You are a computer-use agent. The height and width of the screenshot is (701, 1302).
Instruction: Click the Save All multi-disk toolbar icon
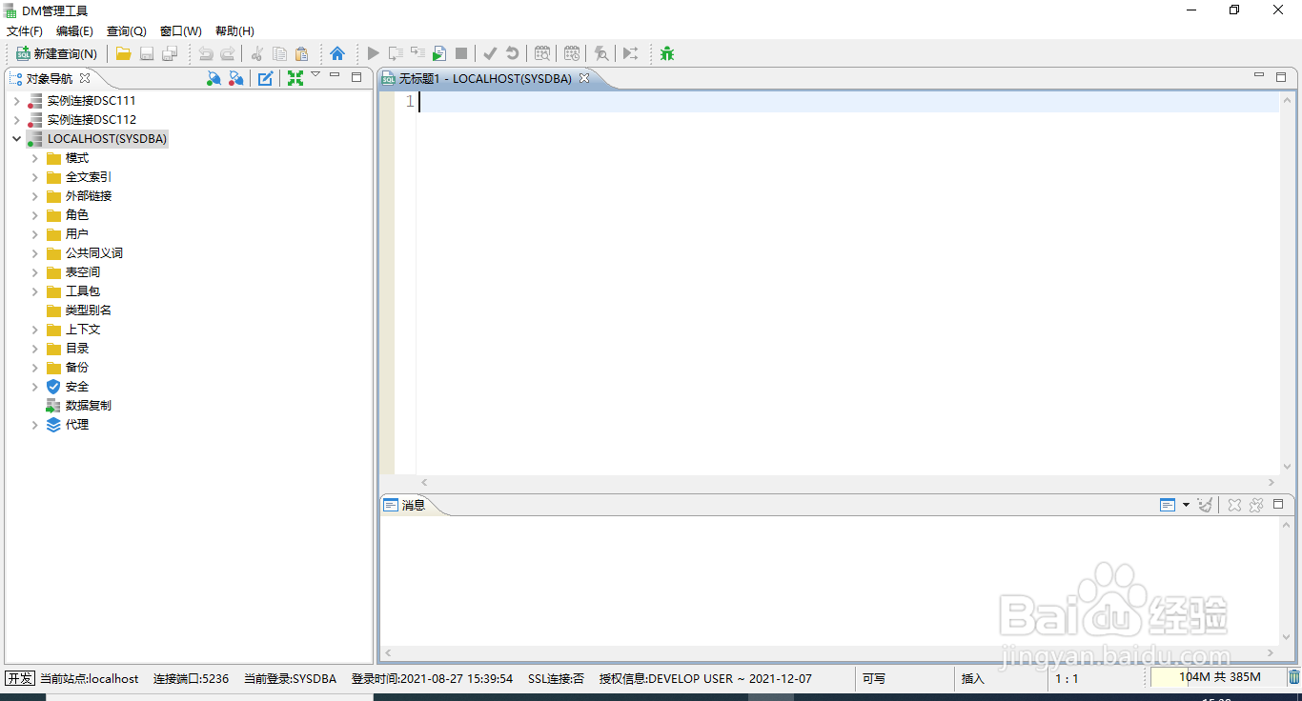click(170, 54)
